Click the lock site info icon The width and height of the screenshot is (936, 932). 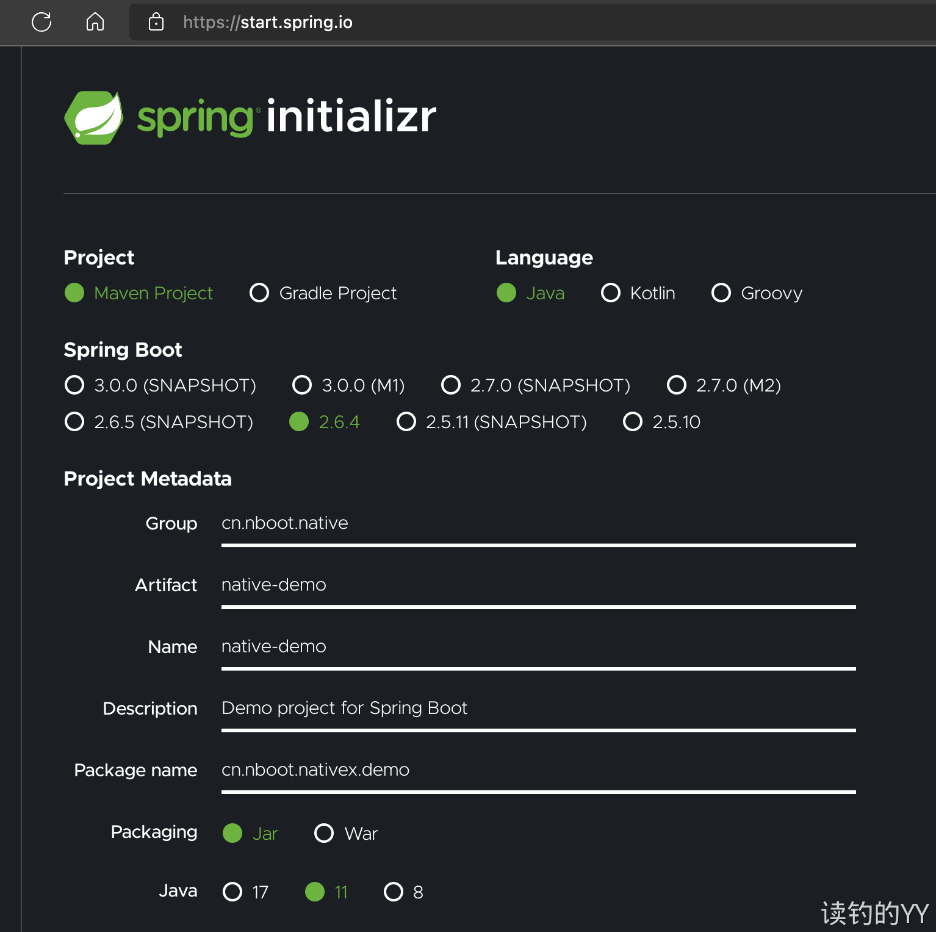(x=156, y=22)
